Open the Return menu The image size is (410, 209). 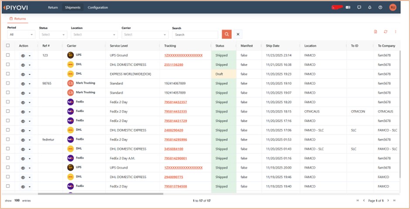point(53,7)
